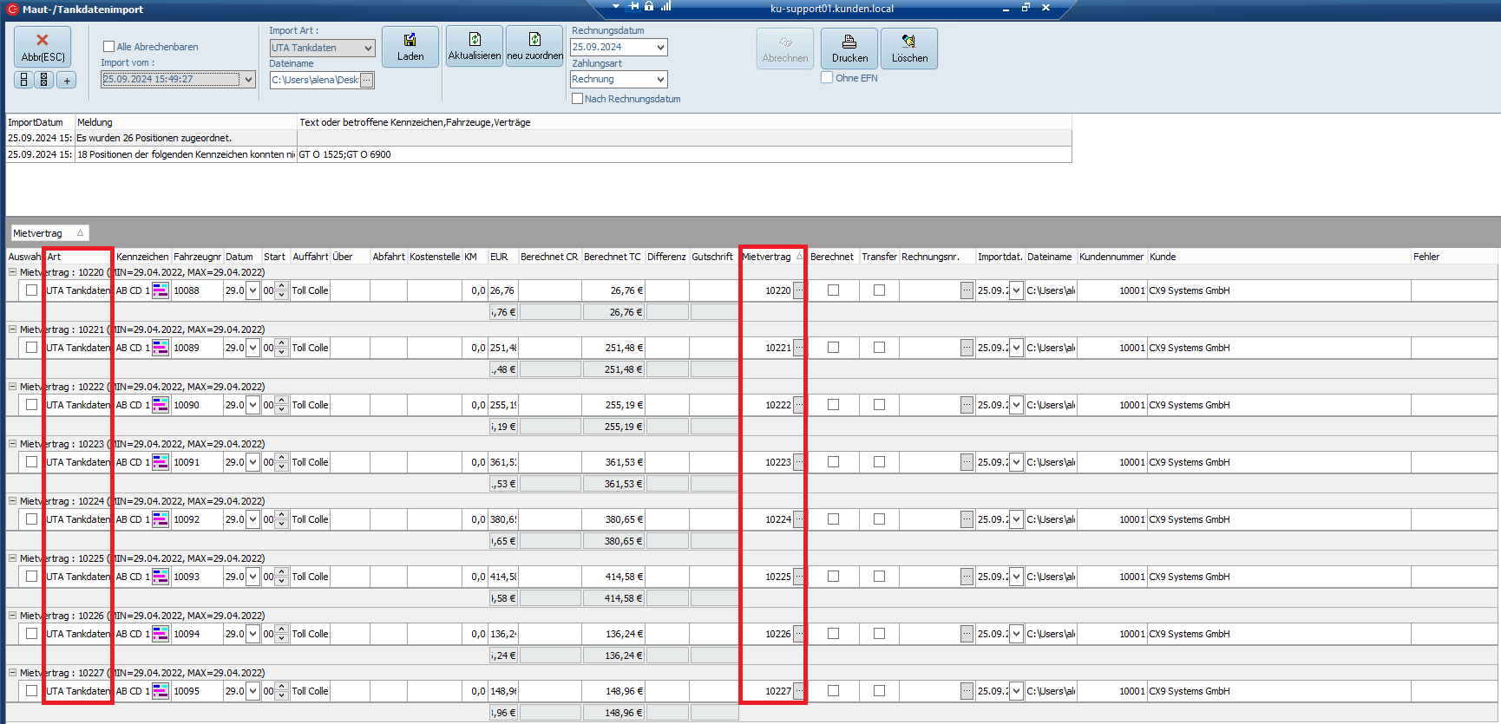Click the neu zuordnen reassign icon
The height and width of the screenshot is (724, 1501).
pos(534,47)
